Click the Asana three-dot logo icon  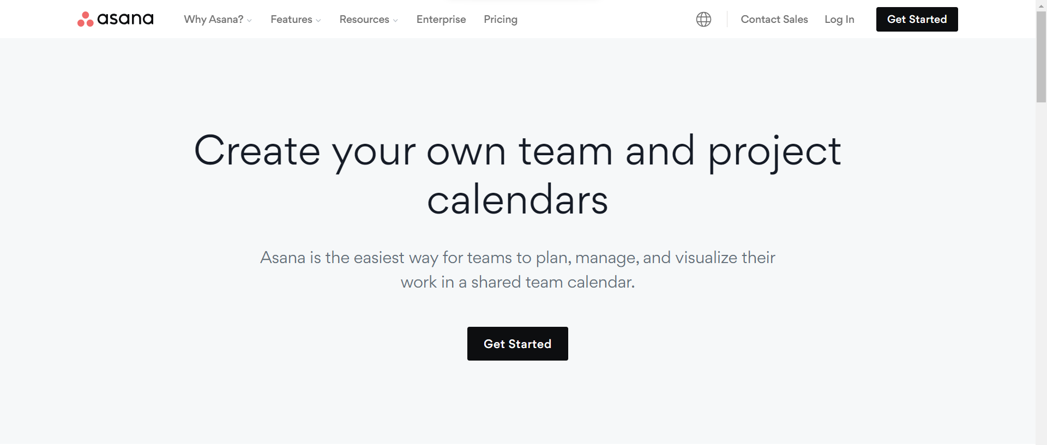(85, 19)
